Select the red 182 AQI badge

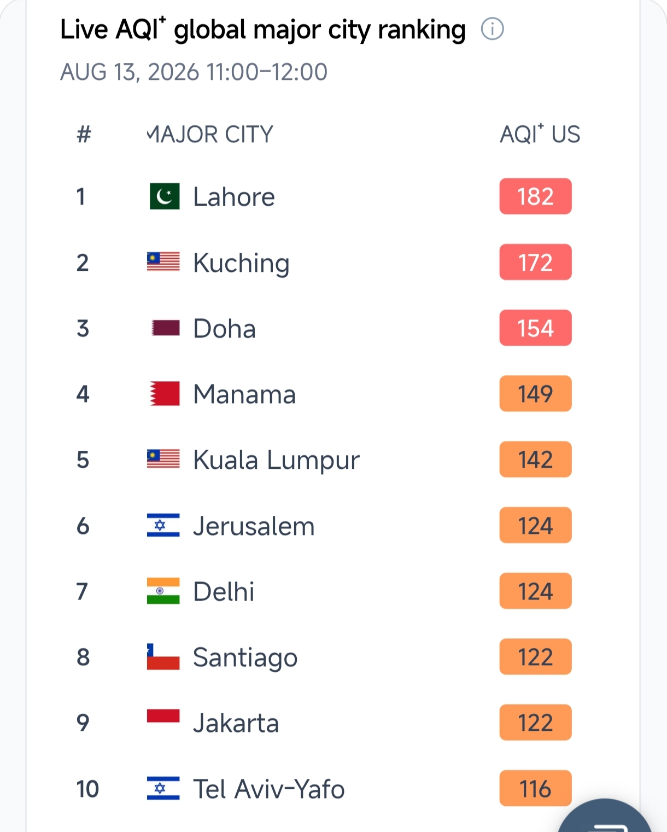coord(535,196)
